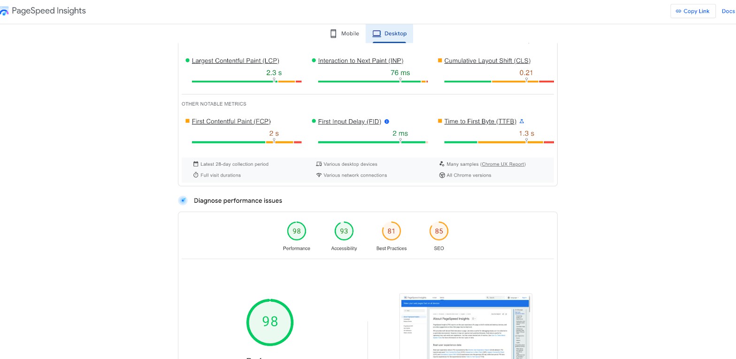Open the Docs link
The height and width of the screenshot is (359, 736).
point(728,11)
